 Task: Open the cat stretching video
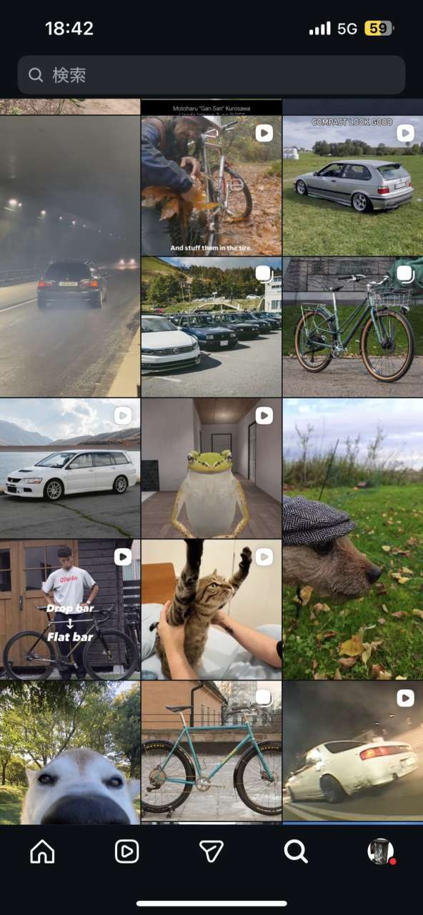tap(211, 609)
